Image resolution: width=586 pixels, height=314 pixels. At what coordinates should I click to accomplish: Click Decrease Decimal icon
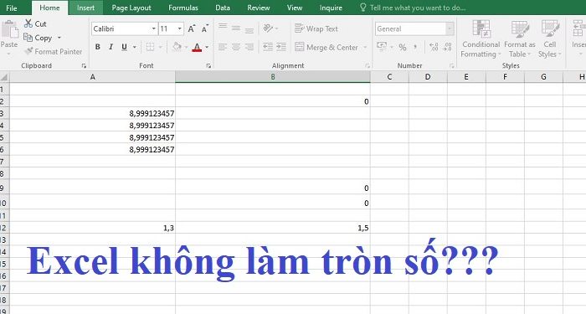tap(447, 47)
